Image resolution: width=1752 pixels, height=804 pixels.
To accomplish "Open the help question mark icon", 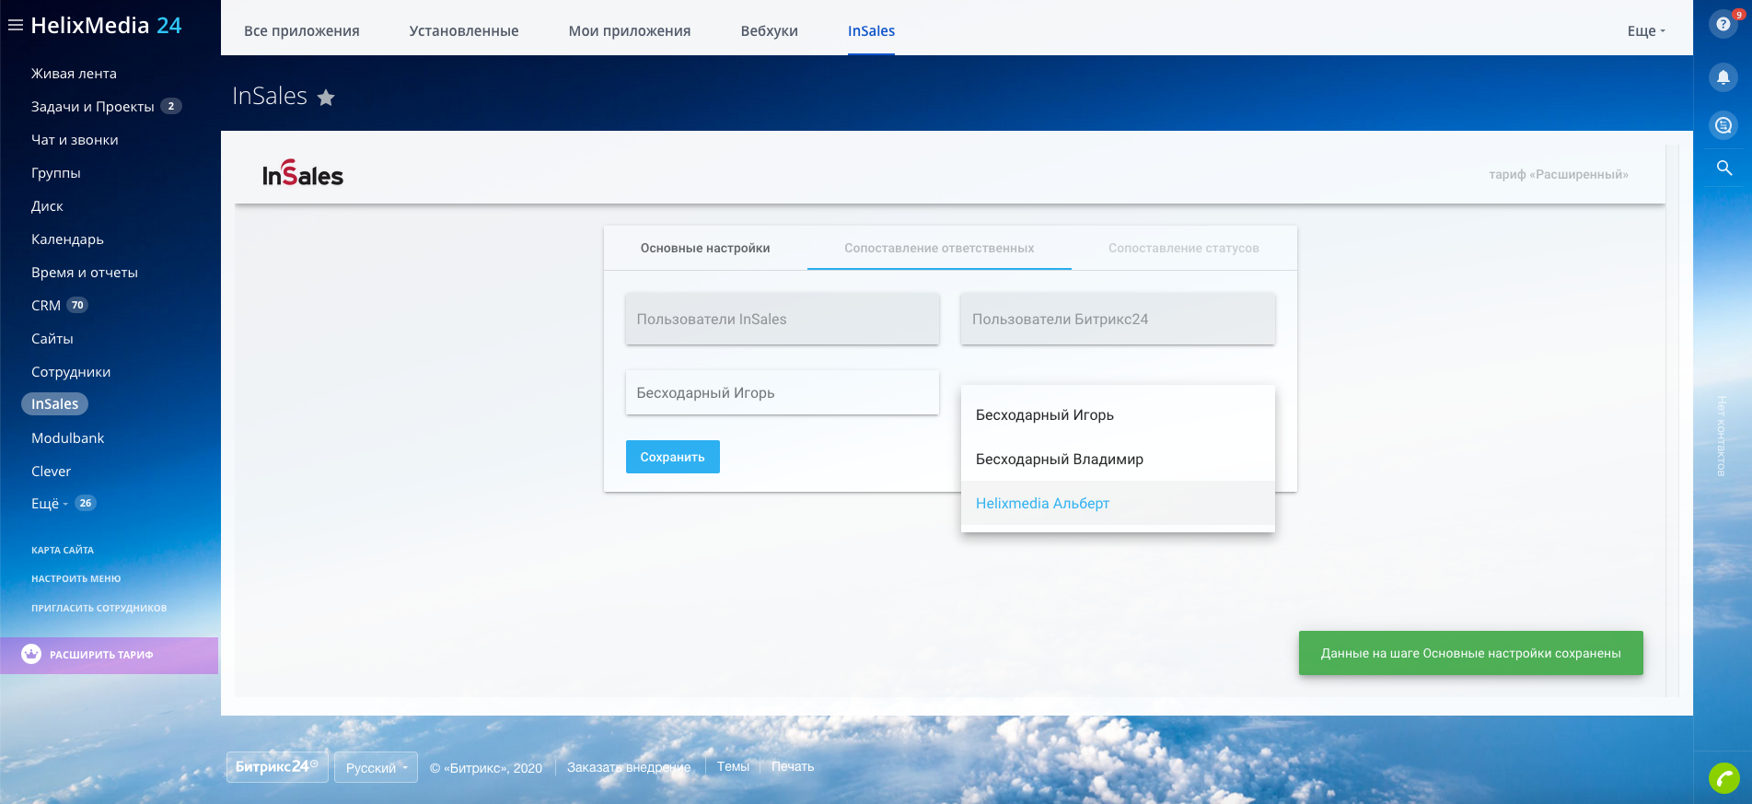I will click(1723, 24).
